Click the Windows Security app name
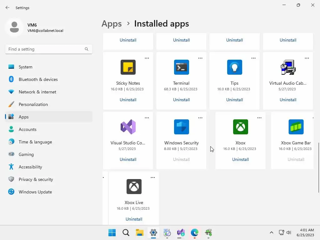 pos(182,143)
